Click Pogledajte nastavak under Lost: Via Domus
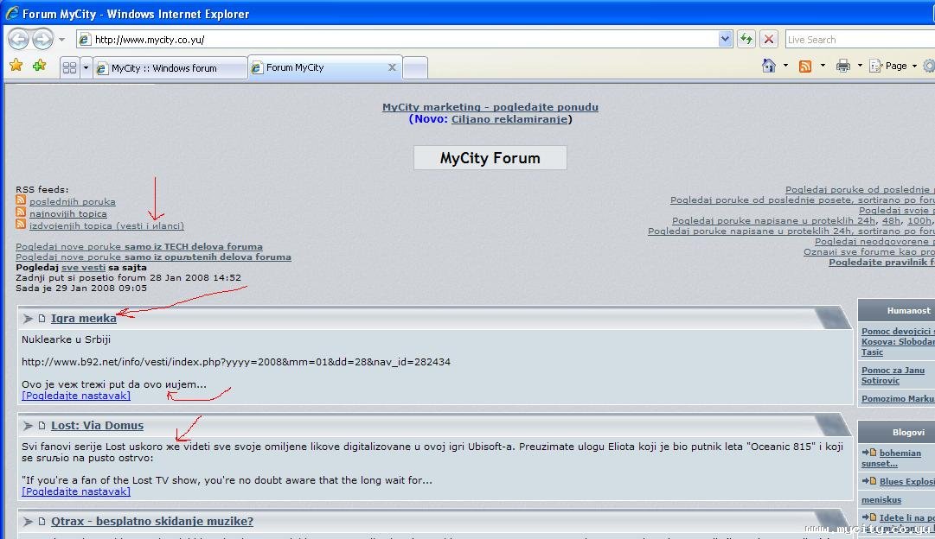Screen dimensions: 935x539 pyautogui.click(x=76, y=492)
